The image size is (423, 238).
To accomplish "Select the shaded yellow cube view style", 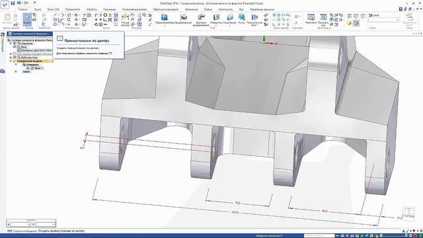I will point(349,23).
